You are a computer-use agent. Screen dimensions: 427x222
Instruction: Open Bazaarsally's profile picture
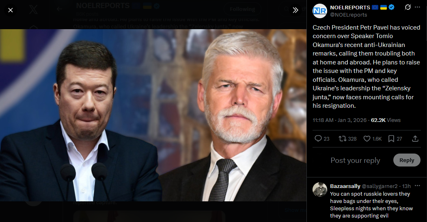(320, 190)
